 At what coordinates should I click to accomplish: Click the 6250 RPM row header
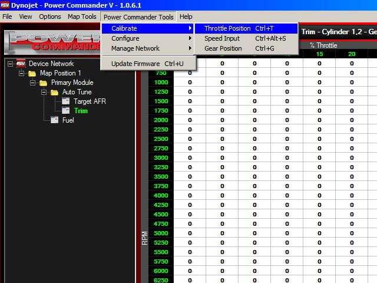[161, 280]
